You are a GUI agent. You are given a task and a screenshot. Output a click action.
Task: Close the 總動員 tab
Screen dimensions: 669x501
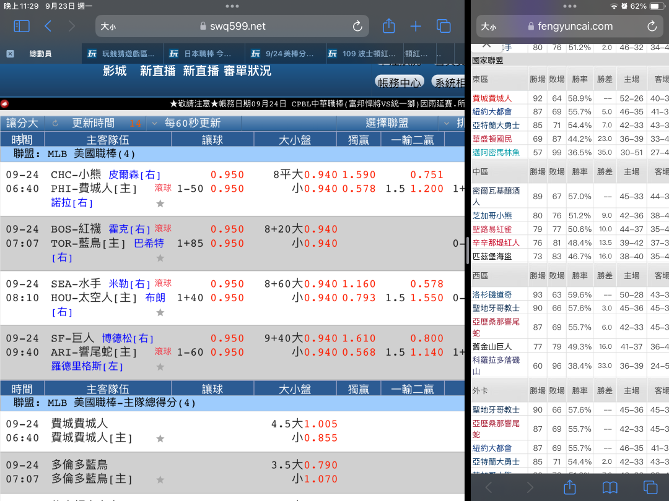pyautogui.click(x=11, y=54)
